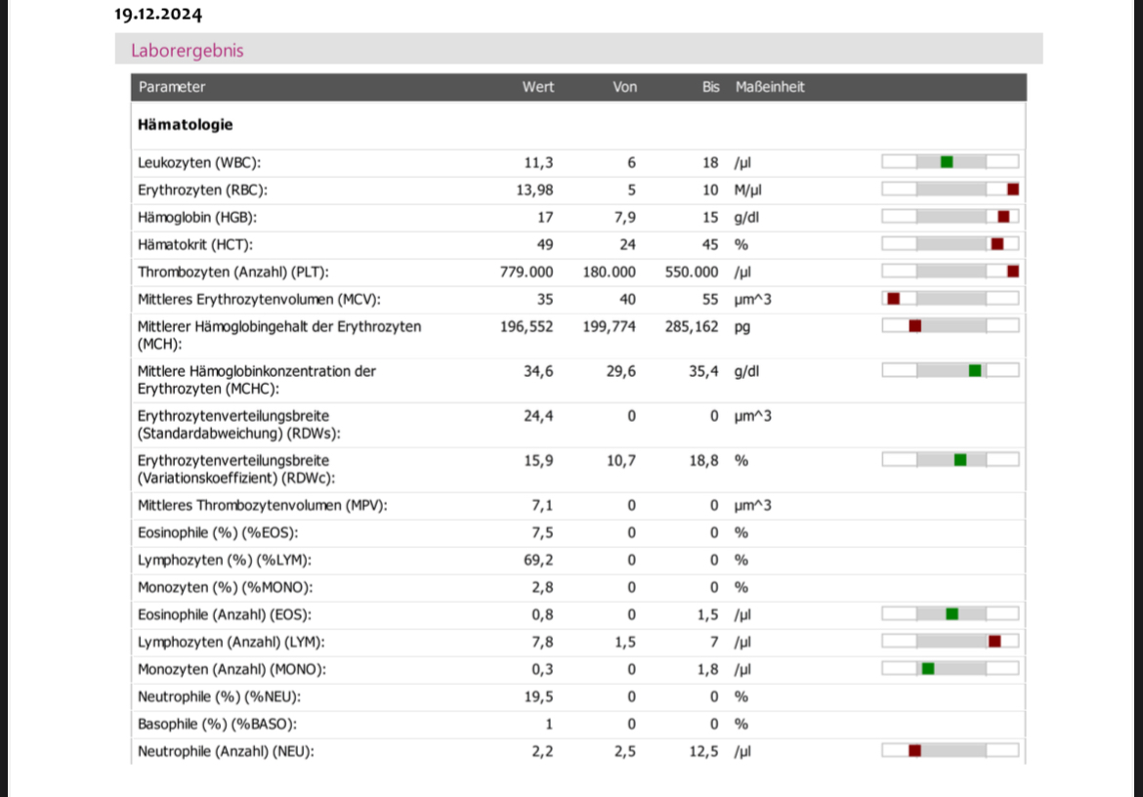The width and height of the screenshot is (1143, 797).
Task: Select the Mittlere Hämoglobinkonzentration (MCHC) label
Action: (257, 380)
